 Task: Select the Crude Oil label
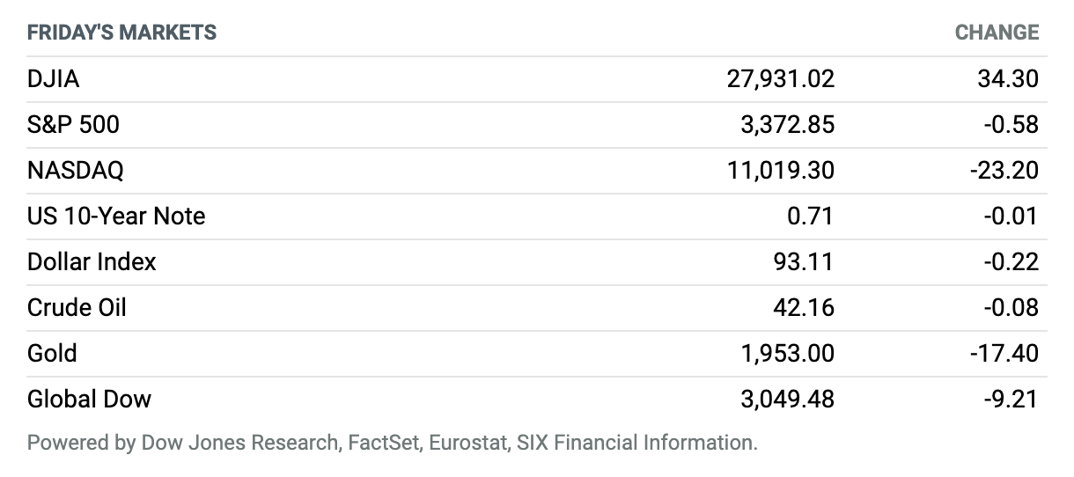pyautogui.click(x=77, y=308)
